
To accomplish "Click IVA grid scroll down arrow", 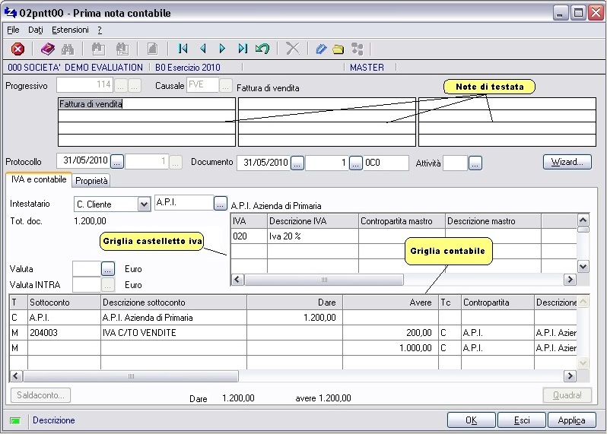I will pyautogui.click(x=583, y=266).
